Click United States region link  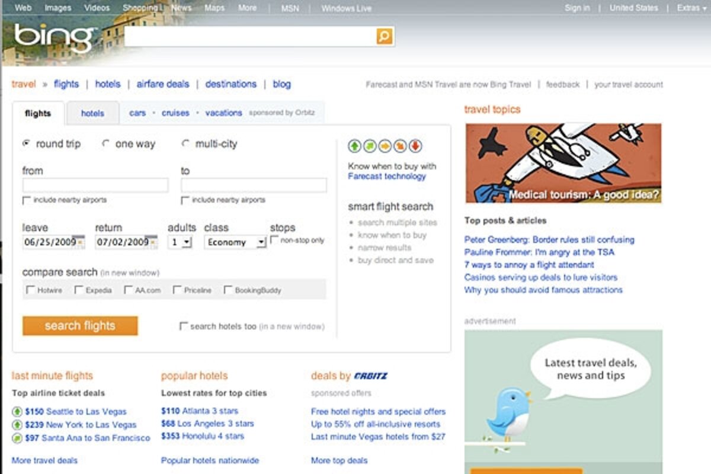(x=633, y=8)
